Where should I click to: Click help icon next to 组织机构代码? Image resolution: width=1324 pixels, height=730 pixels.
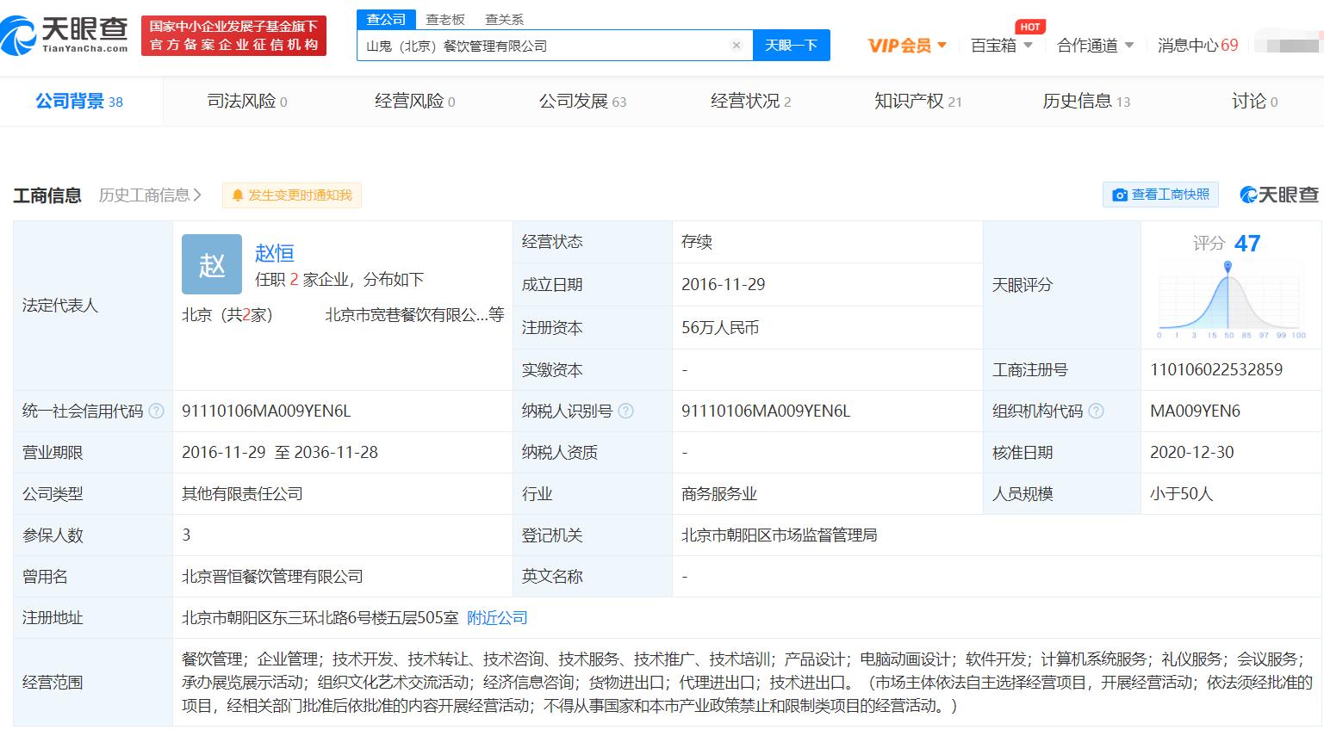1096,411
